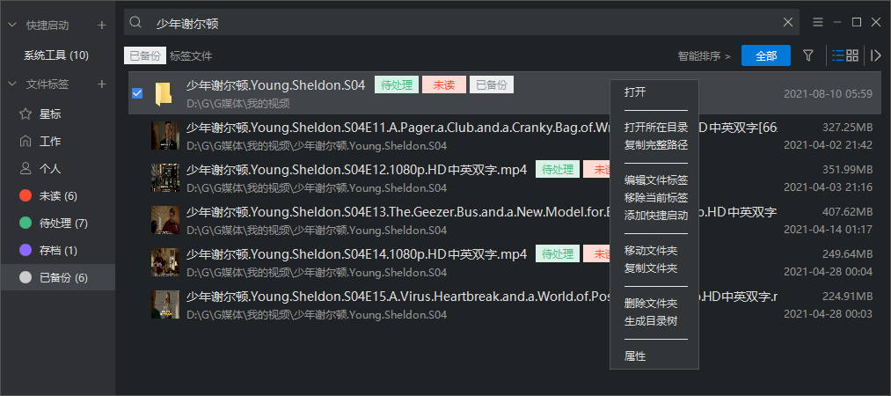
Task: Click the filter funnel icon
Action: tap(807, 55)
